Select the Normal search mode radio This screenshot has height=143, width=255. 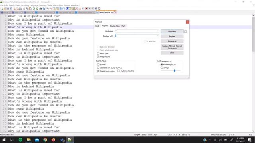point(98,64)
